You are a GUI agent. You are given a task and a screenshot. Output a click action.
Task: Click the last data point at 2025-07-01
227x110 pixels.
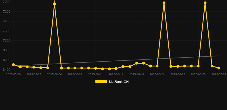pyautogui.click(x=219, y=68)
